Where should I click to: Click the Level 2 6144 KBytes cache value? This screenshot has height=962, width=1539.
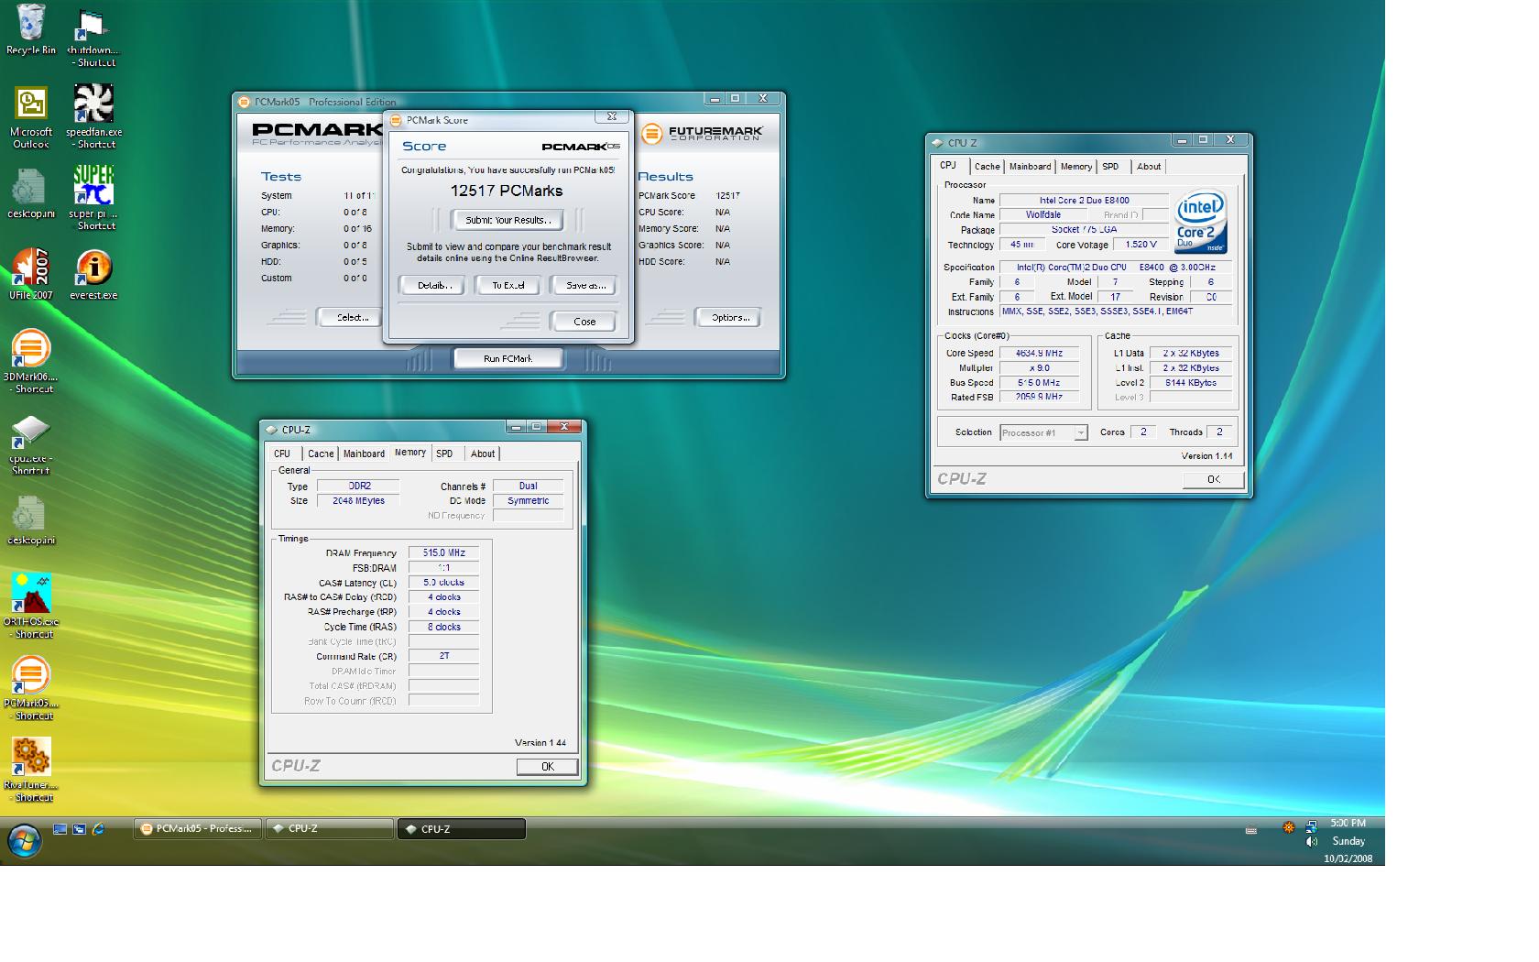(1191, 383)
